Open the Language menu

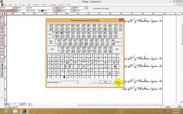[52, 5]
